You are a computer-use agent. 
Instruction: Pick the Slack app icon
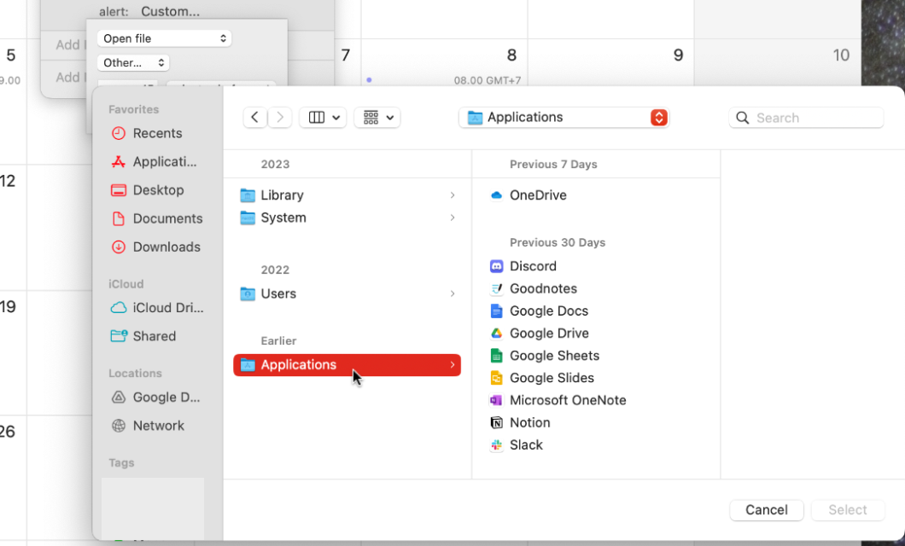[497, 444]
